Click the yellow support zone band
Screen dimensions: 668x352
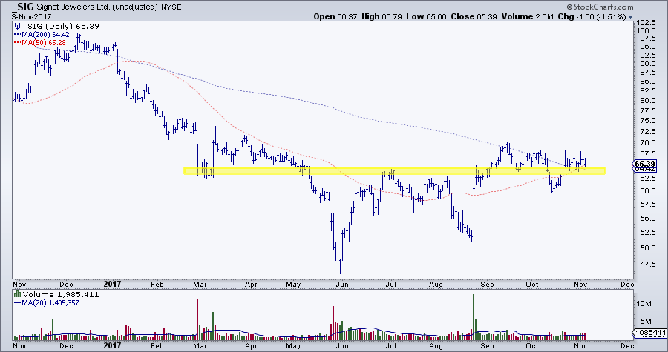click(x=393, y=171)
